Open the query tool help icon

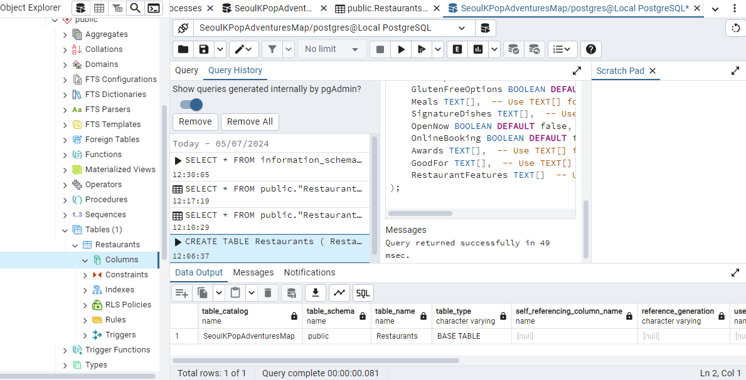click(590, 49)
